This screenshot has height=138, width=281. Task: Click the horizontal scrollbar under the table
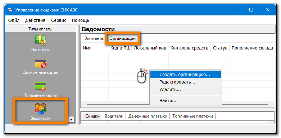pyautogui.click(x=177, y=104)
